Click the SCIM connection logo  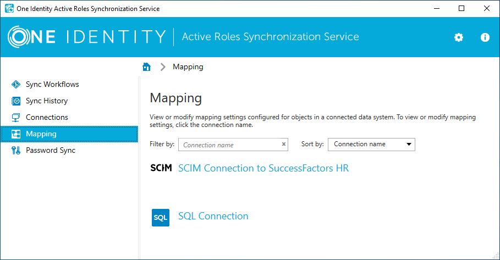(161, 168)
